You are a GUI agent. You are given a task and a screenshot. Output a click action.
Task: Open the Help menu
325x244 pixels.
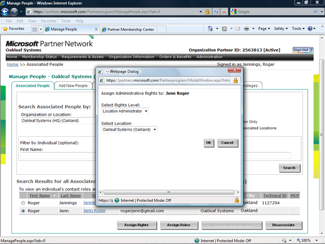[79, 21]
